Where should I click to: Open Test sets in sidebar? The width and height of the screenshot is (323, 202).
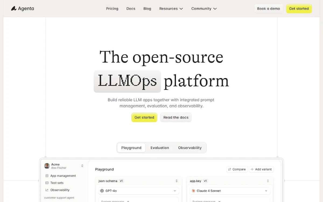point(57,183)
